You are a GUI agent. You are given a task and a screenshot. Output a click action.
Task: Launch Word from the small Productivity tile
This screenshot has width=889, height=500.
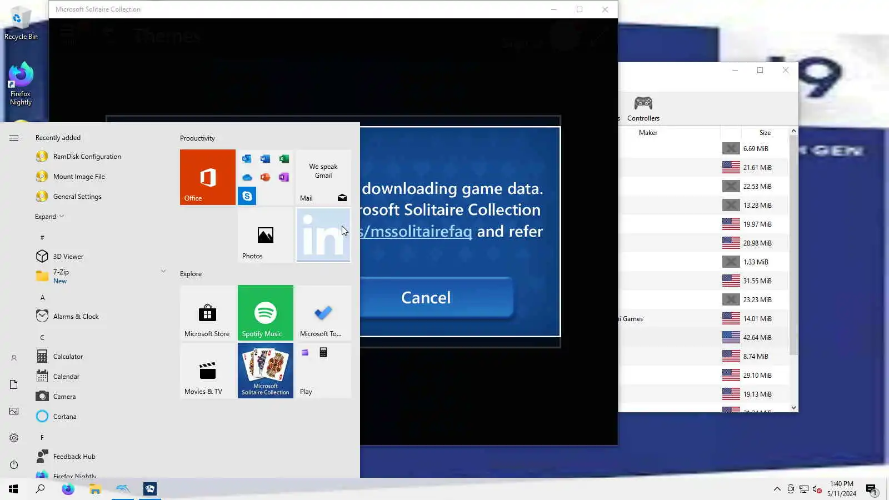265,159
